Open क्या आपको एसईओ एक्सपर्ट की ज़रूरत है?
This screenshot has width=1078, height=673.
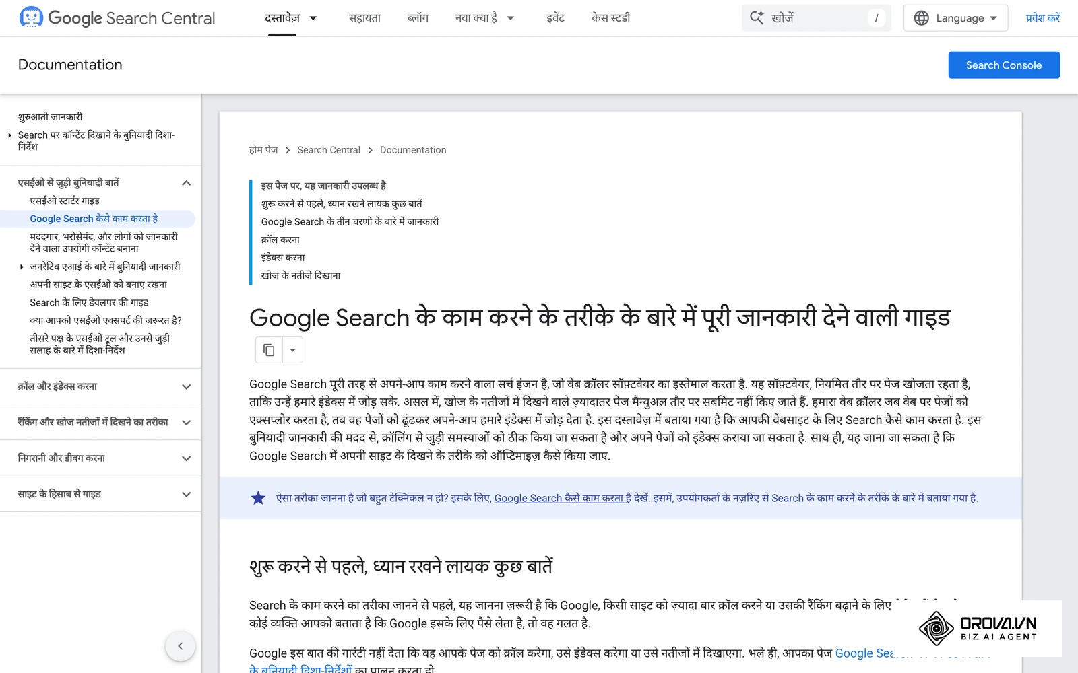coord(106,320)
